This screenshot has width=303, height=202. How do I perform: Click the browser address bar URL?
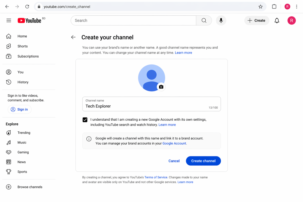click(x=67, y=7)
